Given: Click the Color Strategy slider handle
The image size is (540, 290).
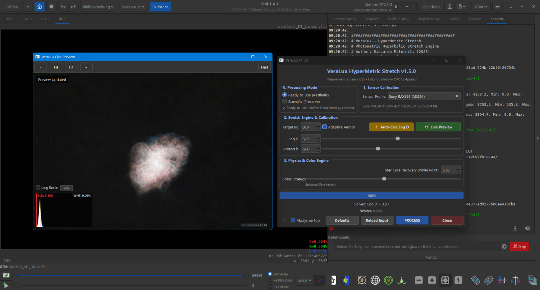Looking at the screenshot, I should pos(384,179).
